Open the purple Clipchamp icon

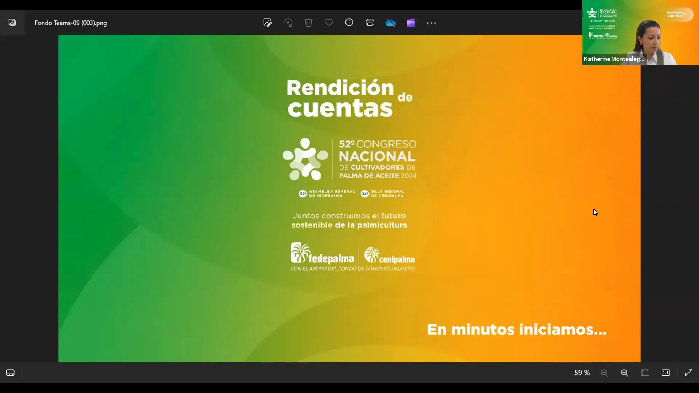(411, 23)
